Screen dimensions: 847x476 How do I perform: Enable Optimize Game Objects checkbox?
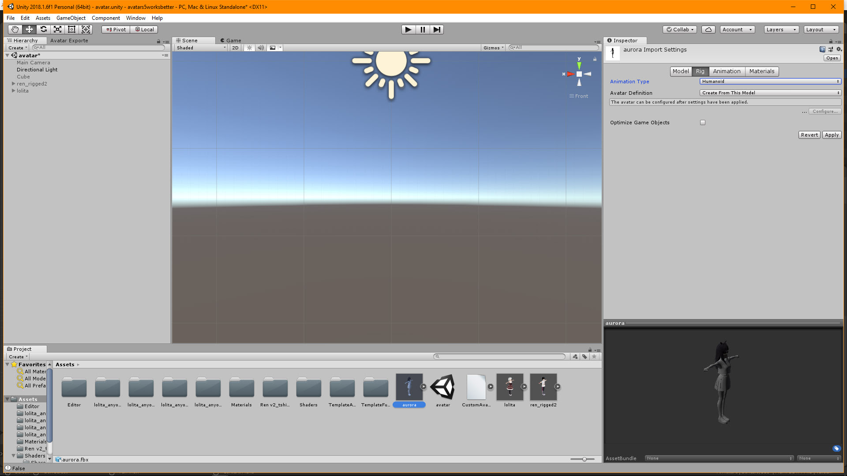click(703, 123)
